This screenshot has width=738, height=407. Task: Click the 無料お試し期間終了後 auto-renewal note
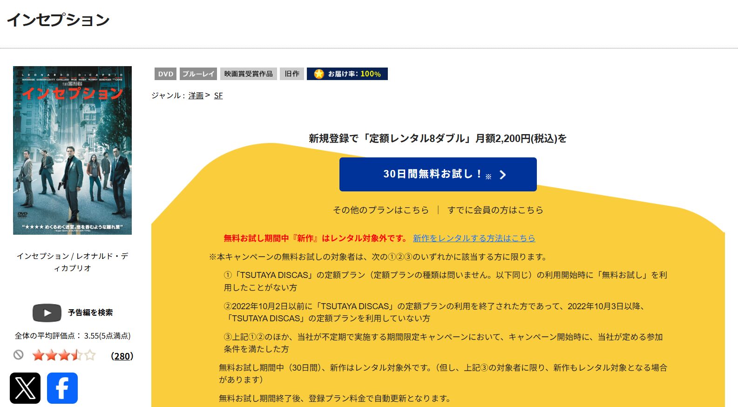[x=335, y=398]
